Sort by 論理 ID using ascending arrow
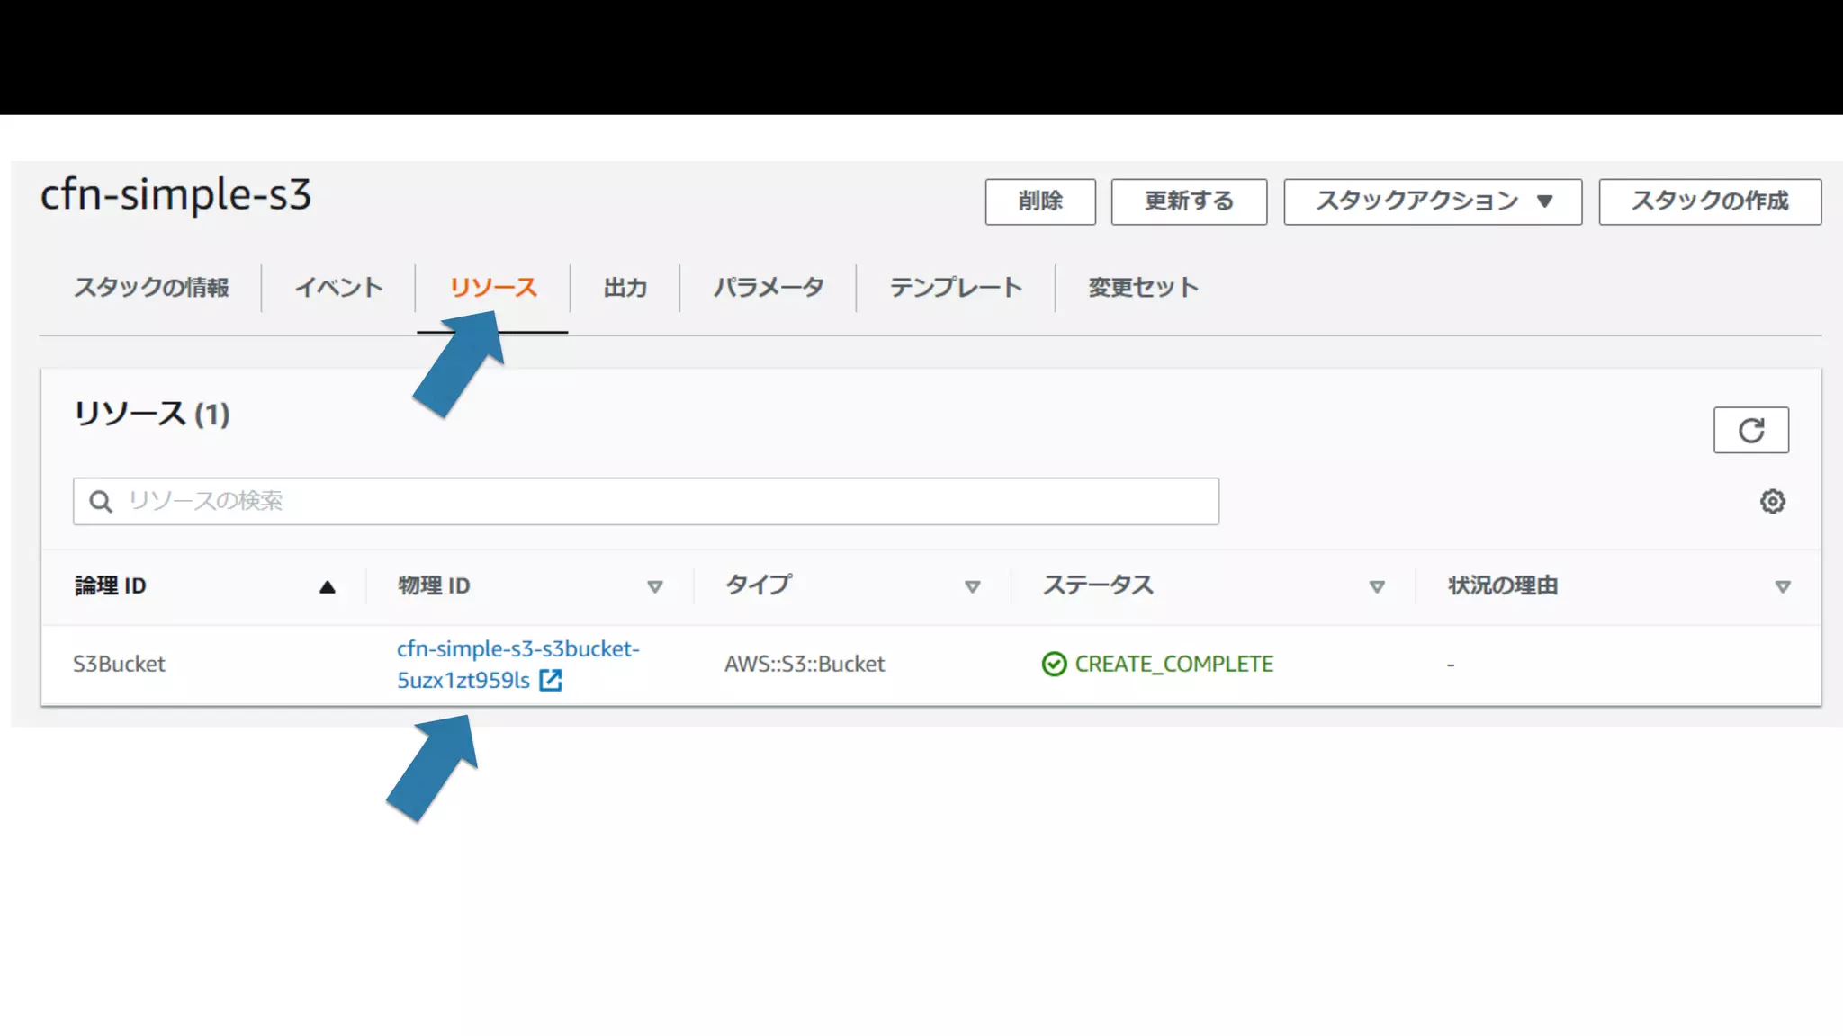 [327, 587]
